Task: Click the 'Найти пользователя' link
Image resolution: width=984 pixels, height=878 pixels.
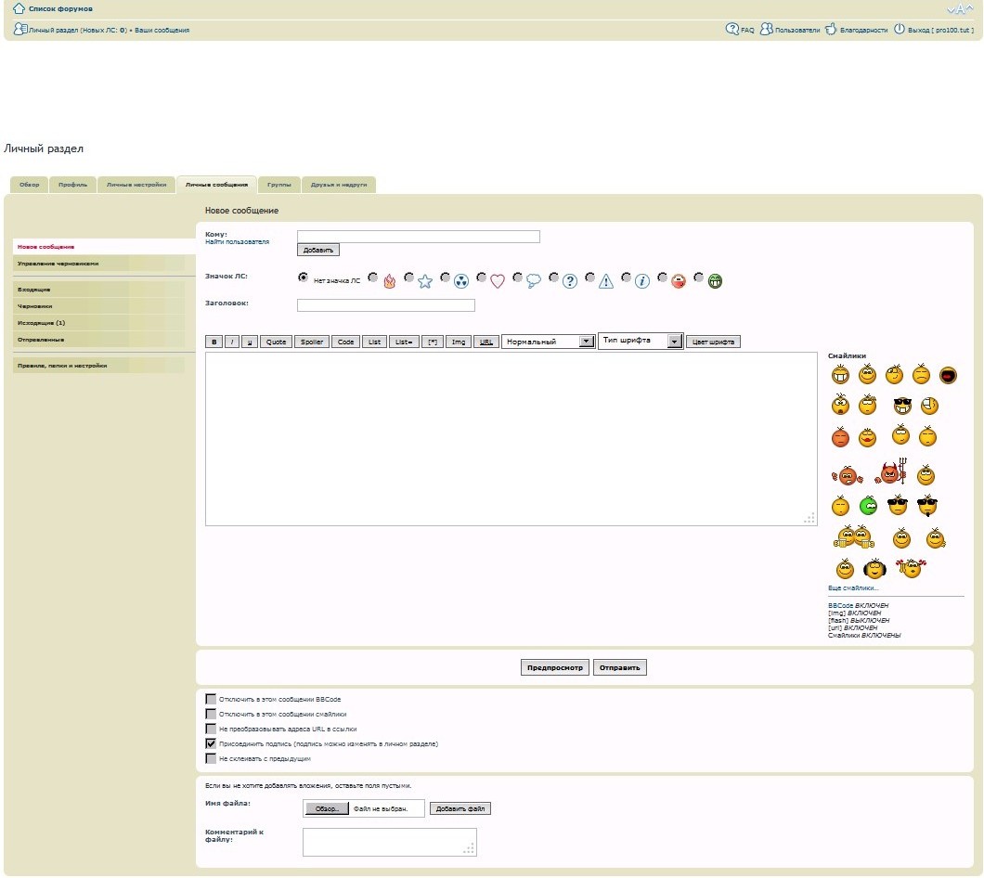Action: (x=237, y=241)
